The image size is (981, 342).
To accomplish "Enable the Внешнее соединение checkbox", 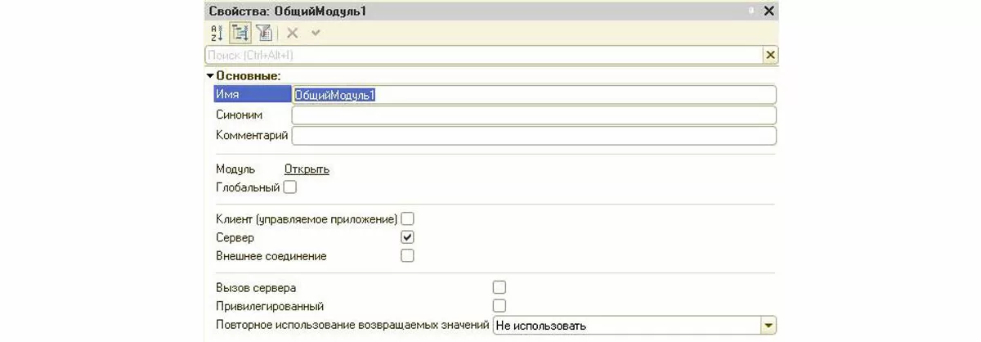I will coord(407,256).
